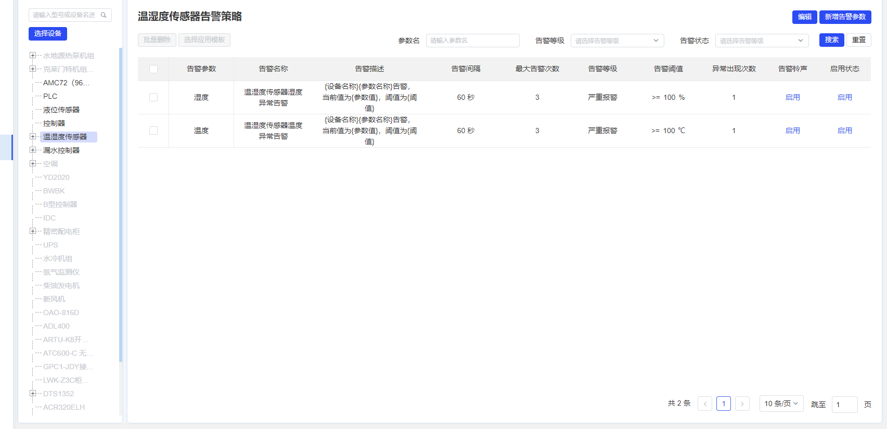Select 氢气监测仪 in the device tree

pos(61,272)
